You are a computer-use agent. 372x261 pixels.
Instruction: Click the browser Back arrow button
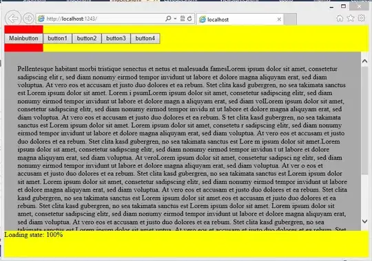tap(13, 19)
